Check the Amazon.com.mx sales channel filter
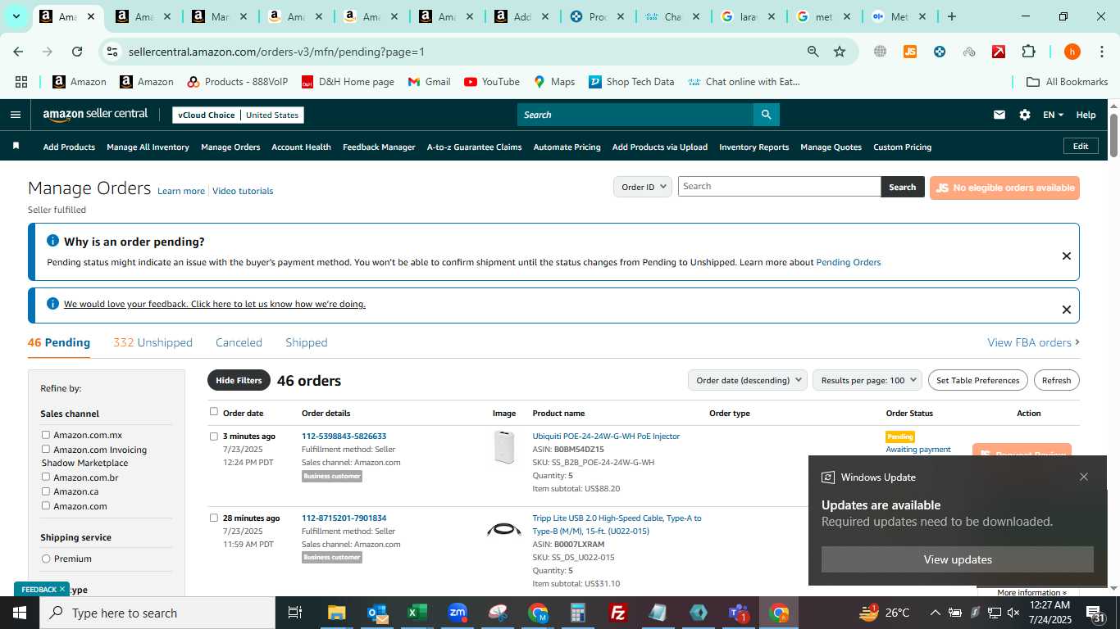Screen dimensions: 1120x629 pyautogui.click(x=46, y=435)
